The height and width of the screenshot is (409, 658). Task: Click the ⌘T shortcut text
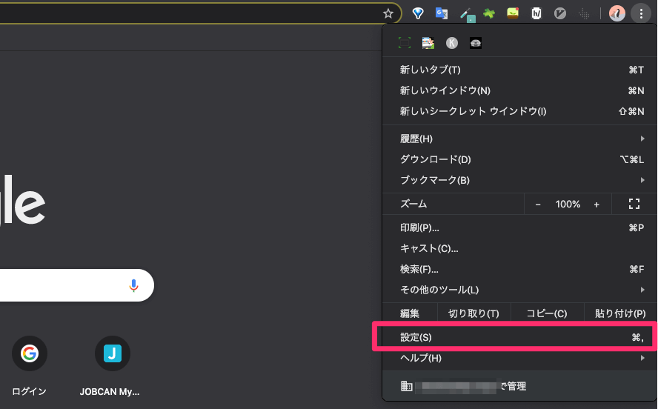pyautogui.click(x=637, y=70)
